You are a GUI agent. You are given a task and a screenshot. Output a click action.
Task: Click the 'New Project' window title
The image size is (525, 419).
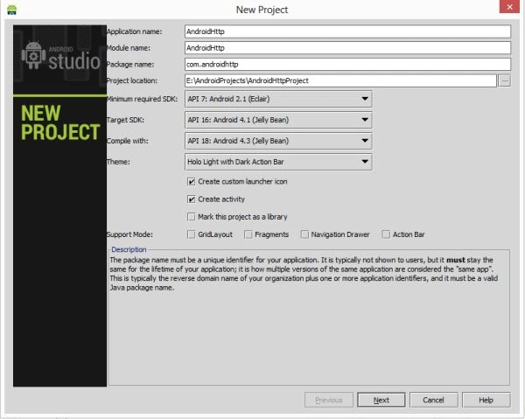coord(262,10)
